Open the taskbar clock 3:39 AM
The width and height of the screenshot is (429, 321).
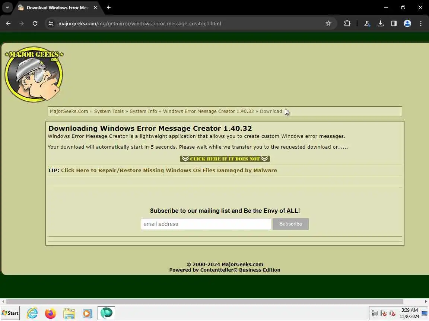409,313
